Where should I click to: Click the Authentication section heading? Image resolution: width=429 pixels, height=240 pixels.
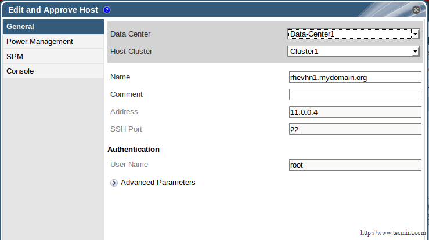point(134,150)
